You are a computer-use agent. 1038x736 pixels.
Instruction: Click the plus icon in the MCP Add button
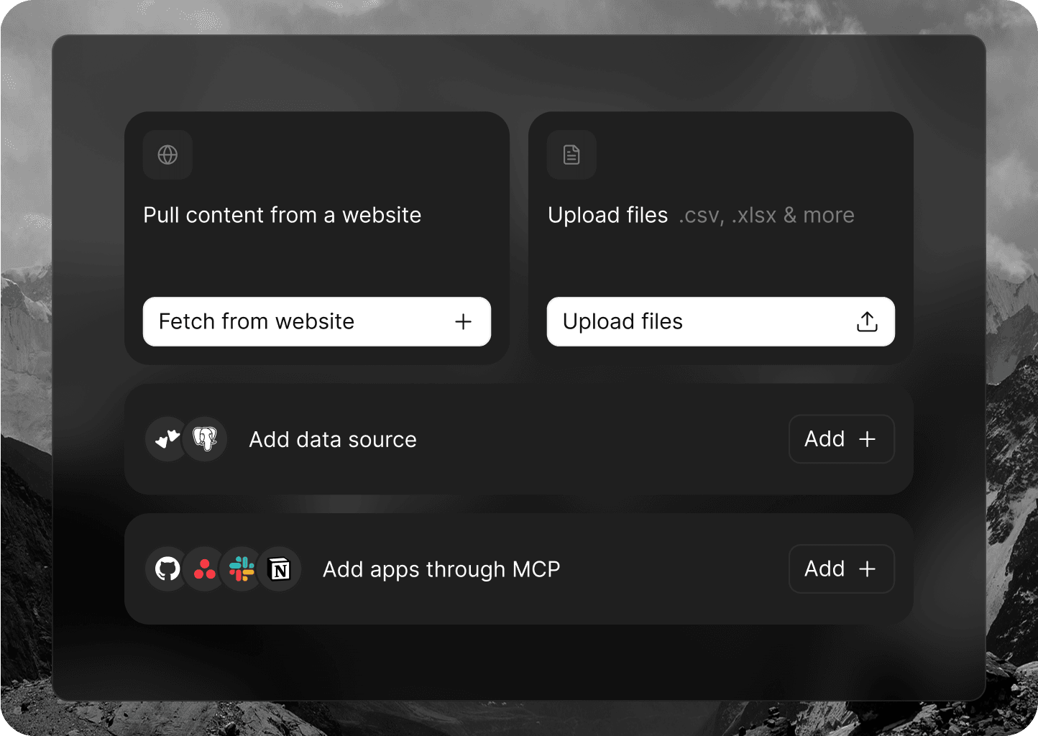868,569
